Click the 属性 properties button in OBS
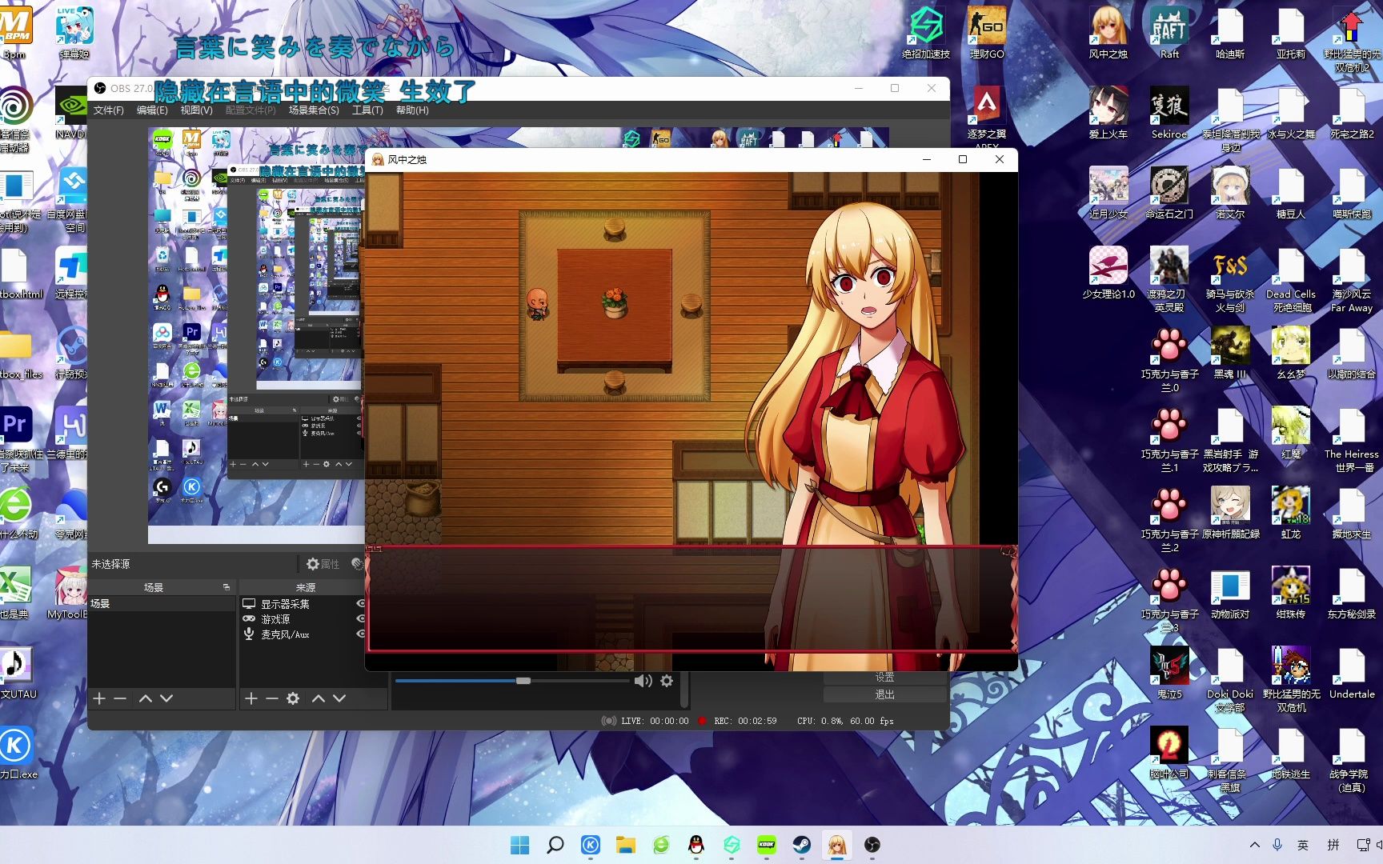The width and height of the screenshot is (1383, 864). pos(323,564)
